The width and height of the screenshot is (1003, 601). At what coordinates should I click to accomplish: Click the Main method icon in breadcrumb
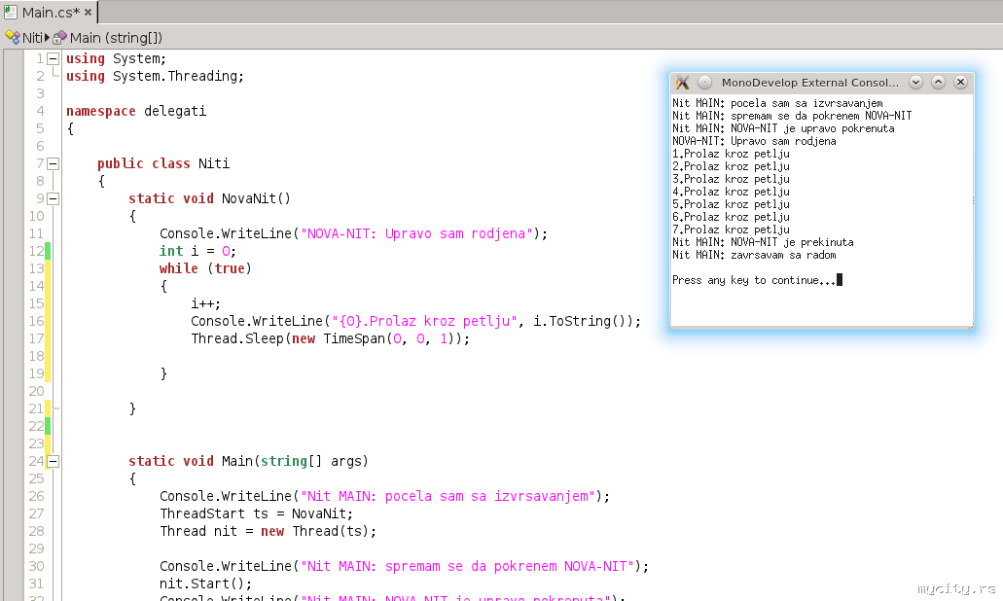pos(59,37)
